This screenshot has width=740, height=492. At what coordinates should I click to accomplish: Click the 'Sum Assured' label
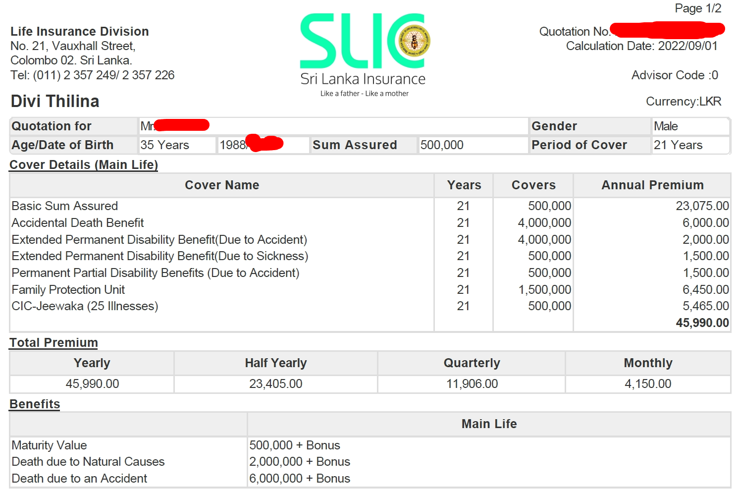355,145
